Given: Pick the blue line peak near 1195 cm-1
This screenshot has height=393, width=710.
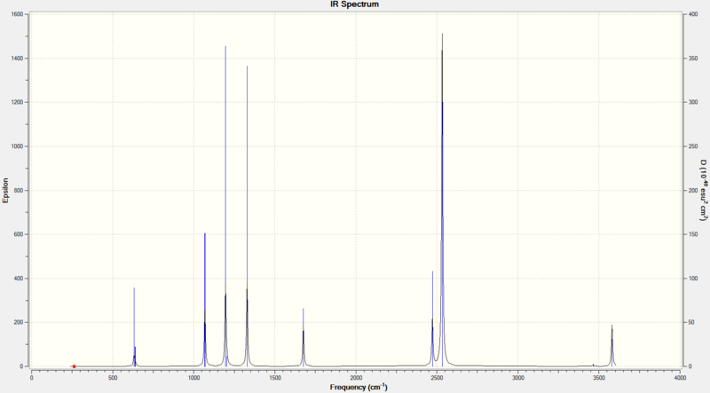Looking at the screenshot, I should click(225, 206).
